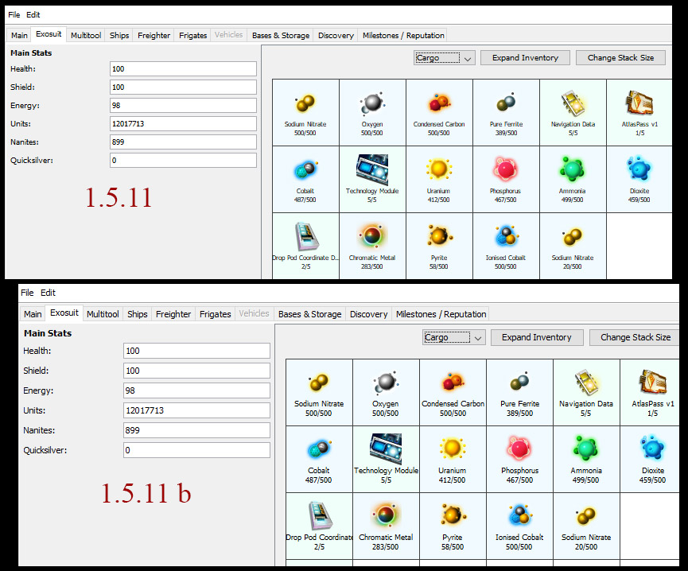Select Navigation Data icon in bottom window
The image size is (688, 571).
click(586, 383)
